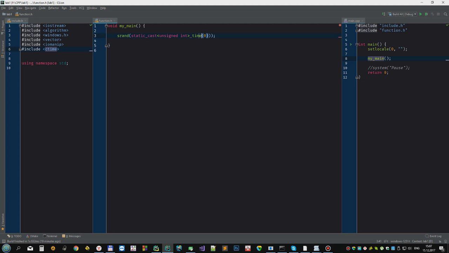Collapse main function fold marker in main.cpp

pos(357,45)
